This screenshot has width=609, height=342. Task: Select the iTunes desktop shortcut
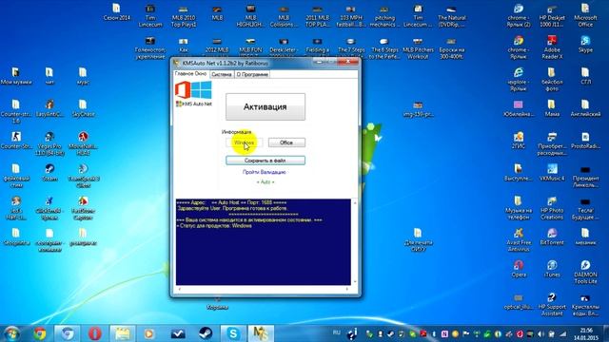[x=552, y=269]
